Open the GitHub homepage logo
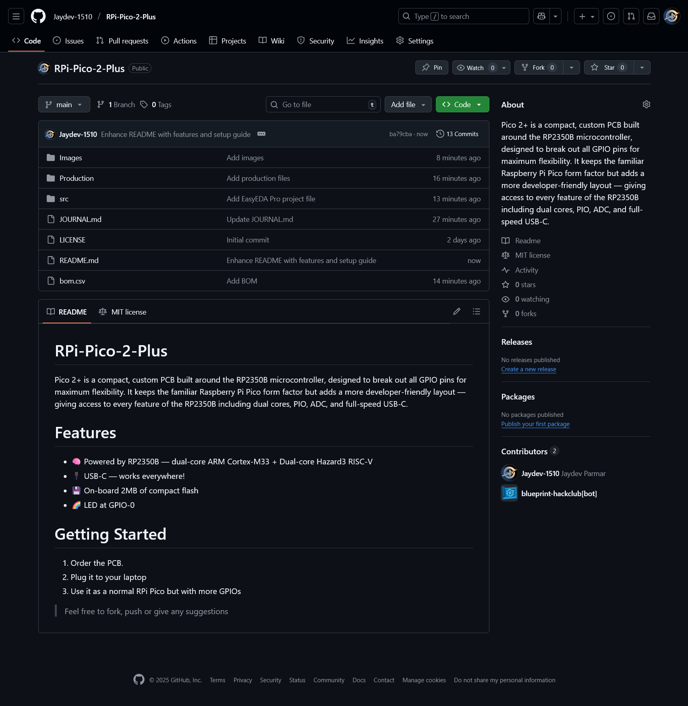 tap(38, 17)
